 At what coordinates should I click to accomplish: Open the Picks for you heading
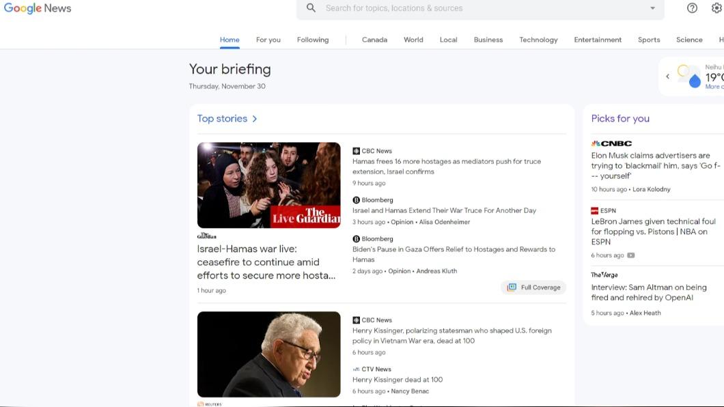pos(620,119)
